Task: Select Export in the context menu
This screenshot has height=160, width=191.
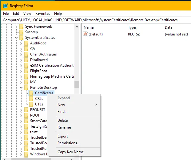Action: [62, 136]
